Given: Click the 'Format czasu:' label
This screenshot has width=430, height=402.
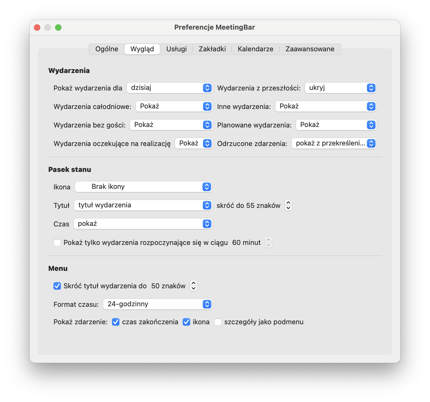Looking at the screenshot, I should 76,304.
